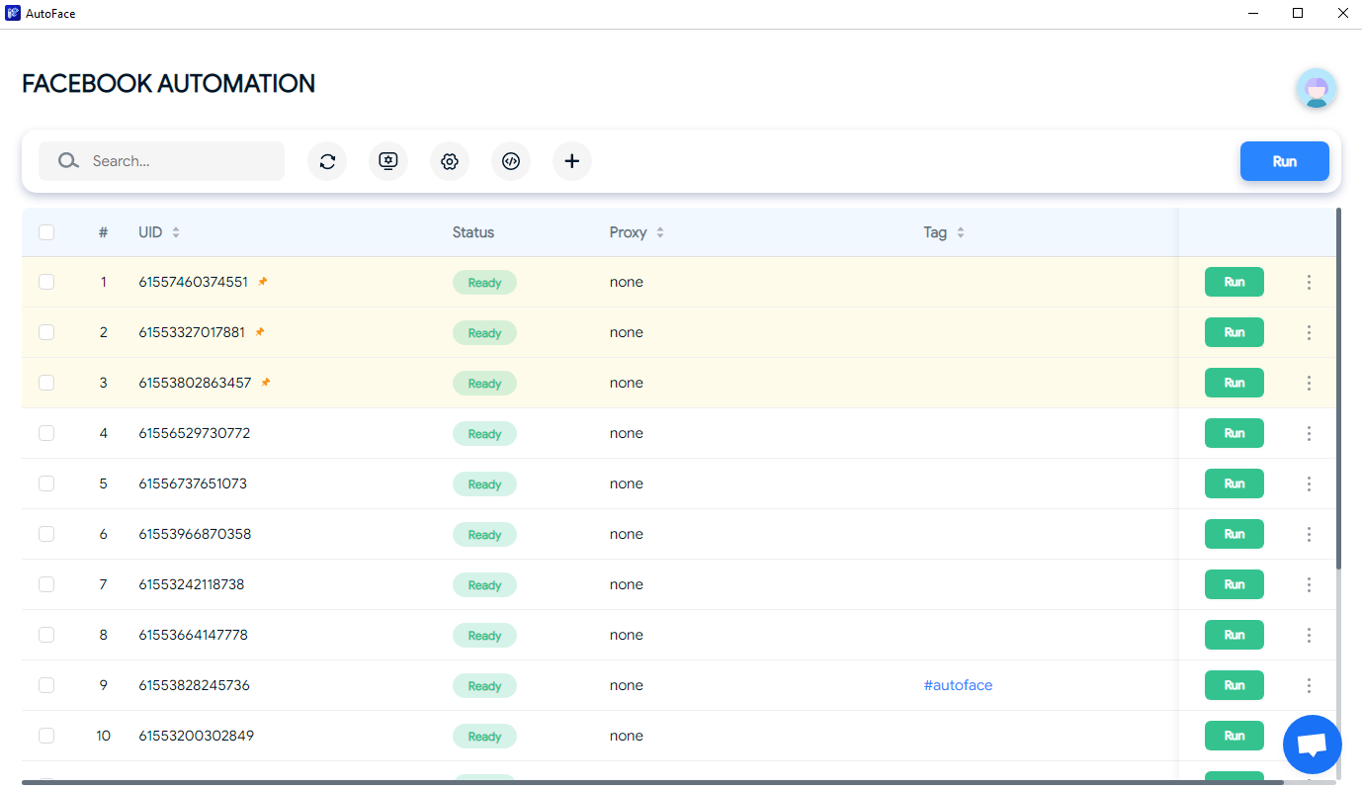Image resolution: width=1362 pixels, height=789 pixels.
Task: Select UID text 61553242118738
Action: pos(192,584)
